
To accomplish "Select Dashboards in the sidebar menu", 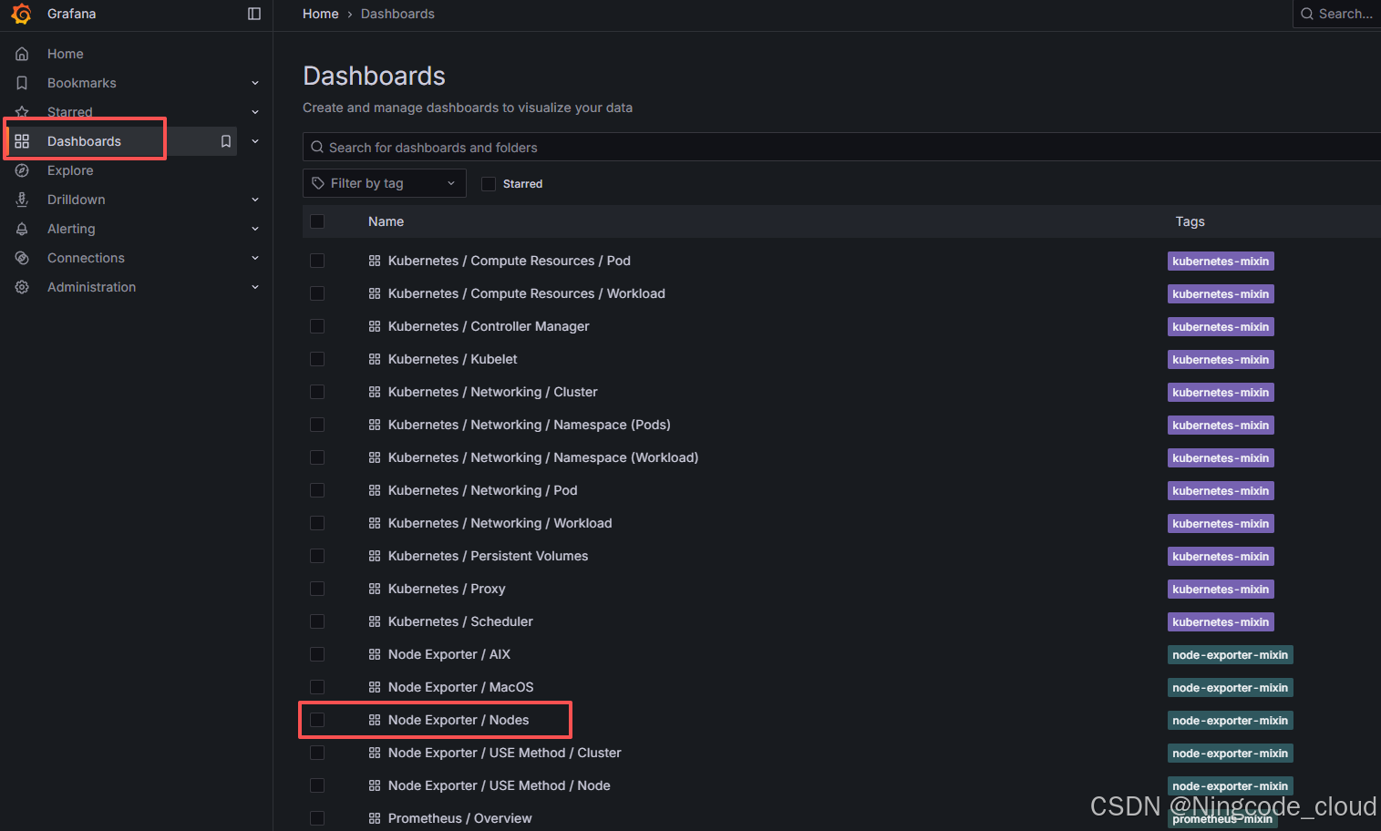I will click(x=84, y=141).
